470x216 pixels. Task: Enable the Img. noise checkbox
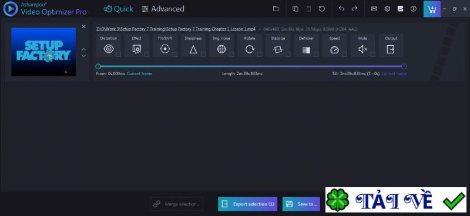pos(231,54)
